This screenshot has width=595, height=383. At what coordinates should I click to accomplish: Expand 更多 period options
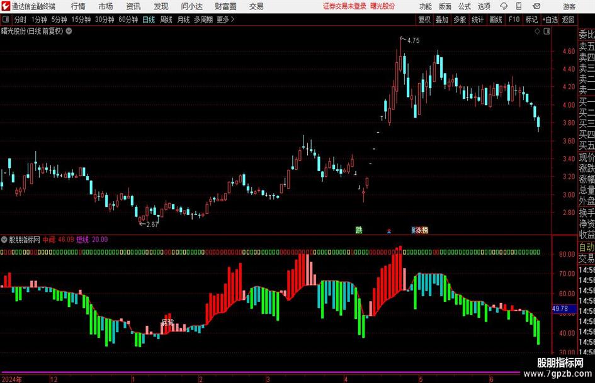click(225, 19)
